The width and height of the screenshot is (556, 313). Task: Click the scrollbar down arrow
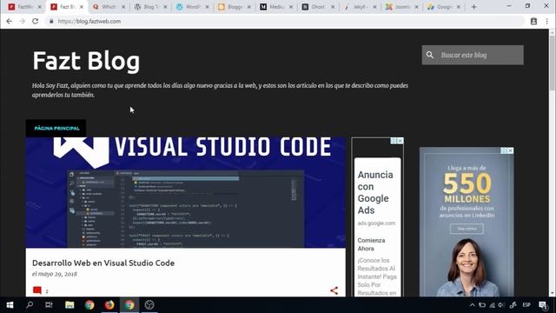click(553, 294)
